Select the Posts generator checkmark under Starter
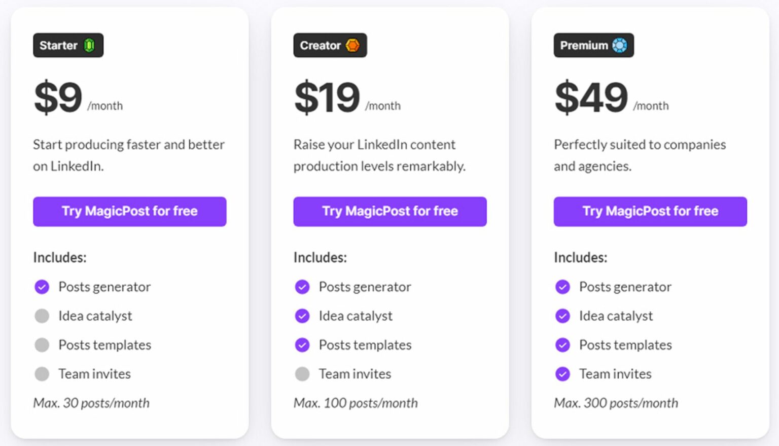 pyautogui.click(x=42, y=287)
